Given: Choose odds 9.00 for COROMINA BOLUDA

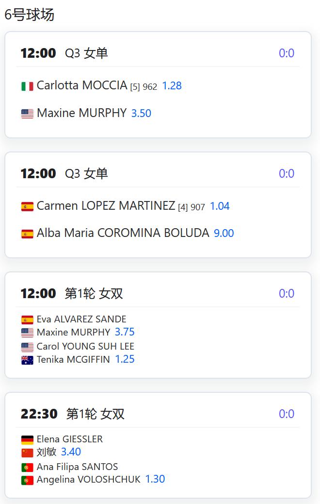Looking at the screenshot, I should 224,233.
